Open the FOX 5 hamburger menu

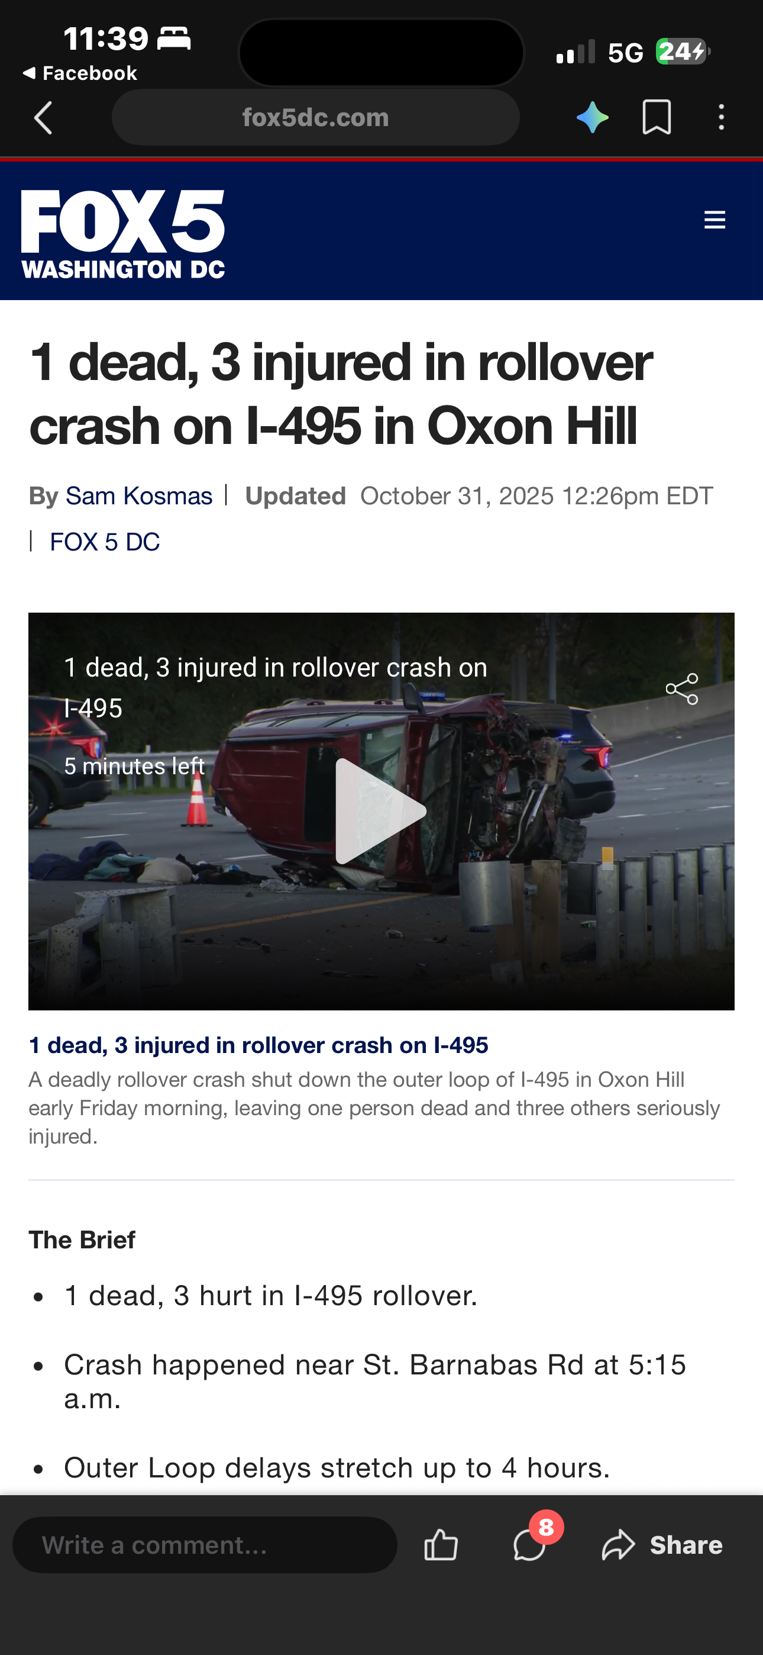pos(714,220)
